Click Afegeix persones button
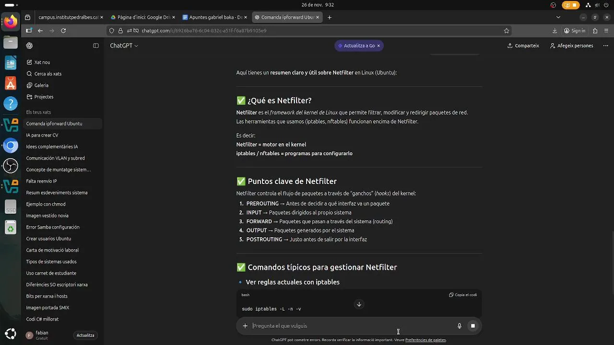This screenshot has height=345, width=614. pos(572,46)
